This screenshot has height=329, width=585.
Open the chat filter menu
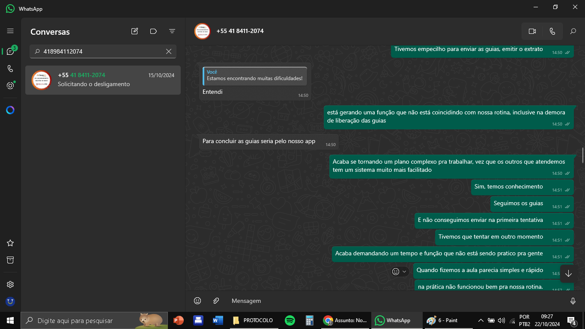click(x=172, y=31)
